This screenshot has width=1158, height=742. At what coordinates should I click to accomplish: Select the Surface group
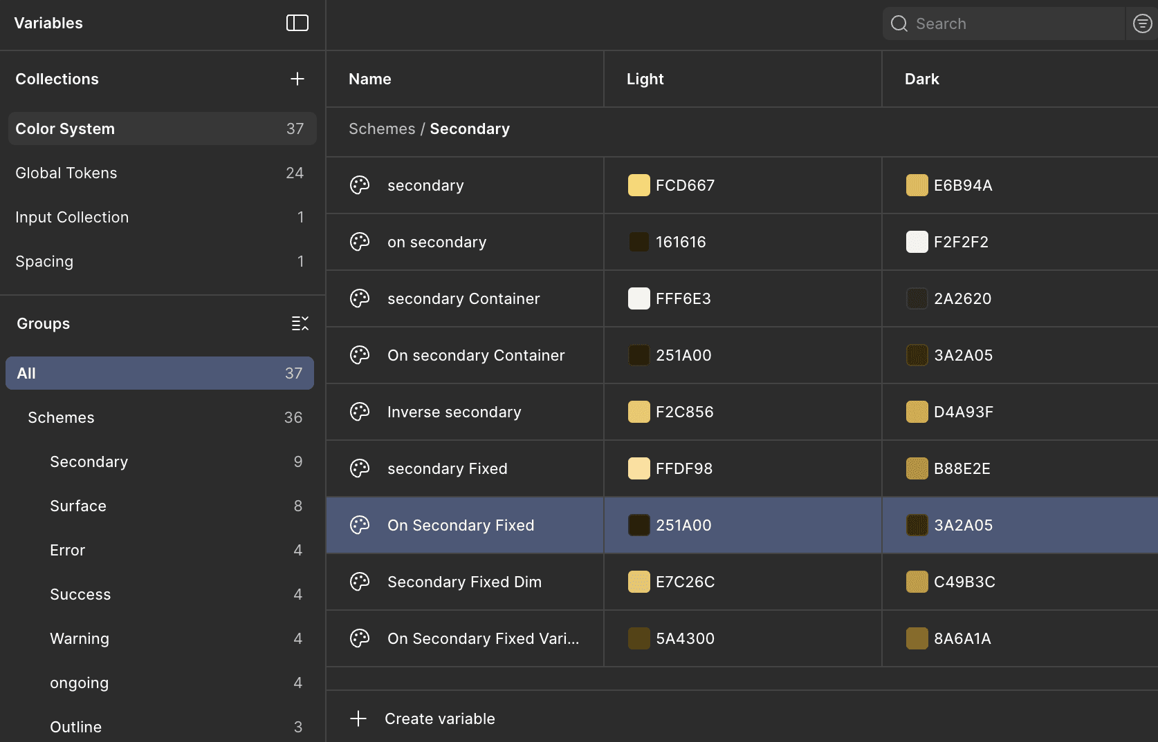click(x=78, y=506)
